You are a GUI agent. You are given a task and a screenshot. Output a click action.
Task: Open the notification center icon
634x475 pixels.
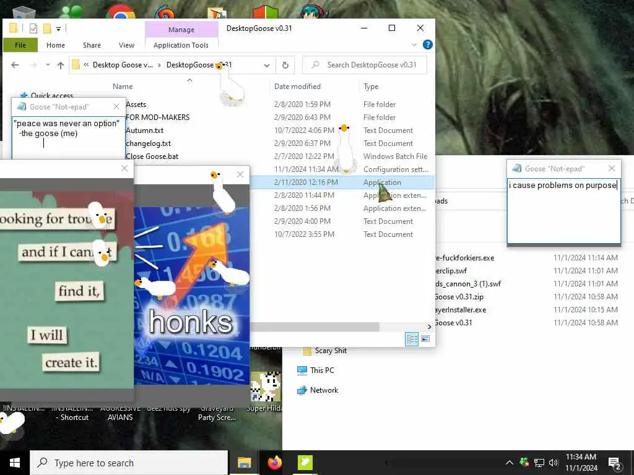615,463
